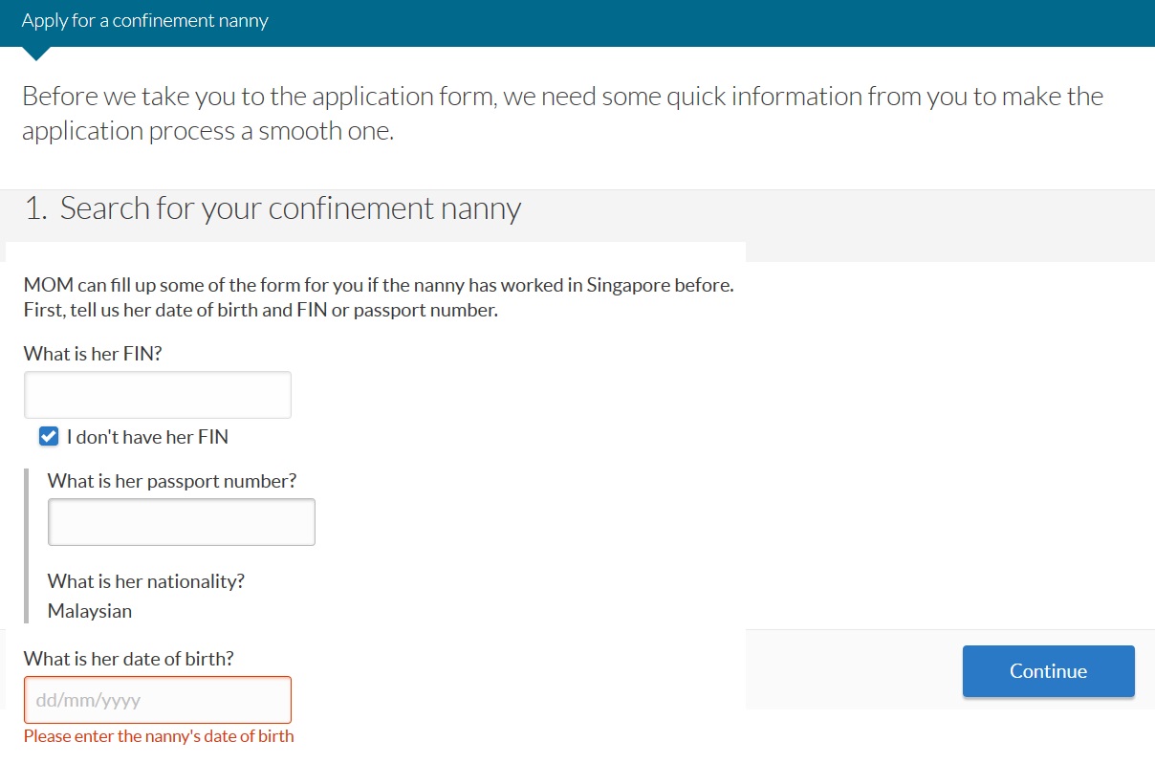Uncheck the "I don't have her FIN" checkbox

click(49, 437)
